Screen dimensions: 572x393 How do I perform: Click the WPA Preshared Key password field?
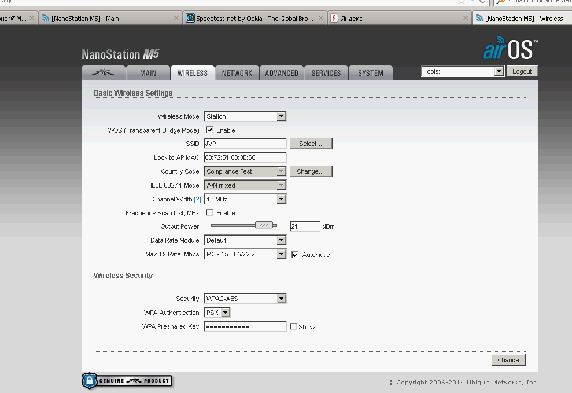click(x=245, y=326)
